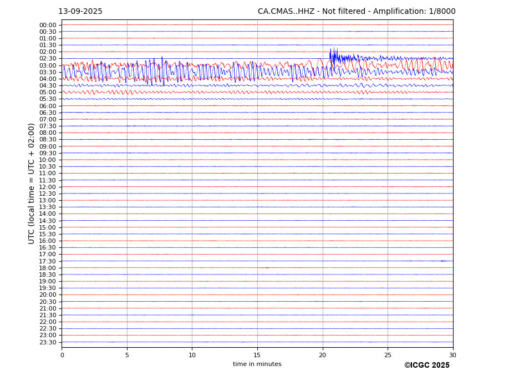514x386 pixels.
Task: Select the 01:00 time row label
Action: tap(48, 39)
